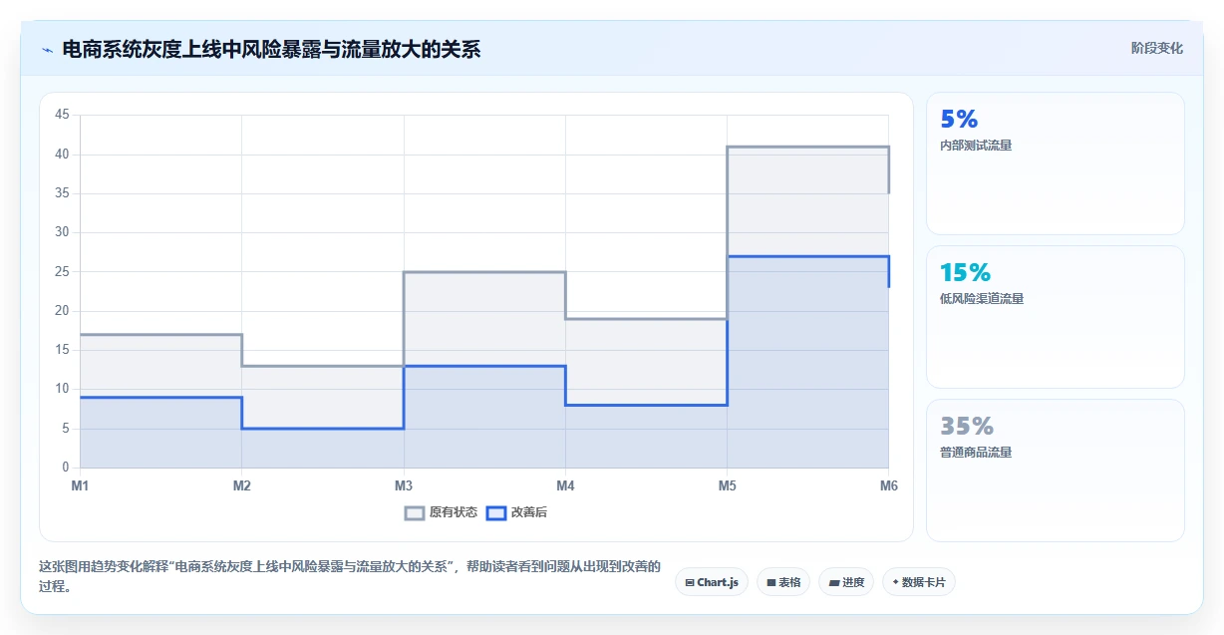The width and height of the screenshot is (1224, 635).
Task: Click the 低风险渠道流量 label text
Action: (982, 299)
